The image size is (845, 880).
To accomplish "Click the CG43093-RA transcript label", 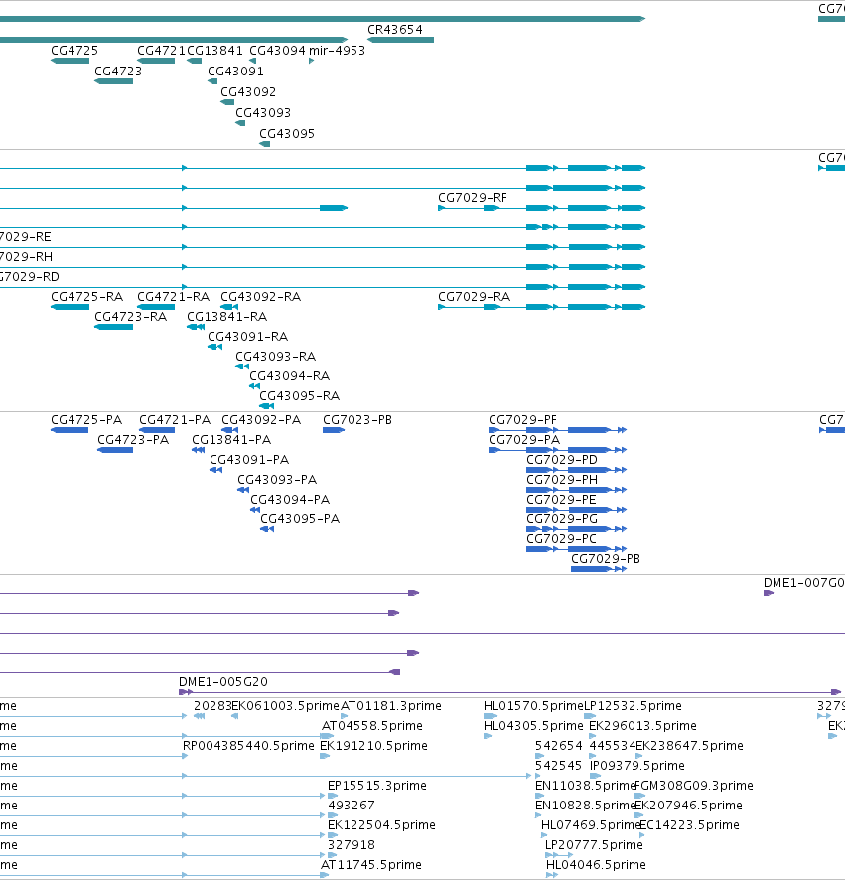I will pyautogui.click(x=275, y=357).
